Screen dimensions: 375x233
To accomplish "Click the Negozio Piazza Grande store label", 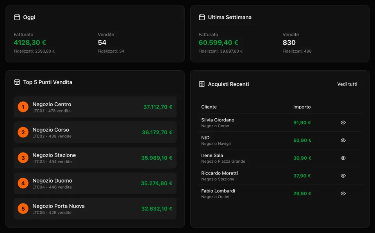I will point(223,161).
